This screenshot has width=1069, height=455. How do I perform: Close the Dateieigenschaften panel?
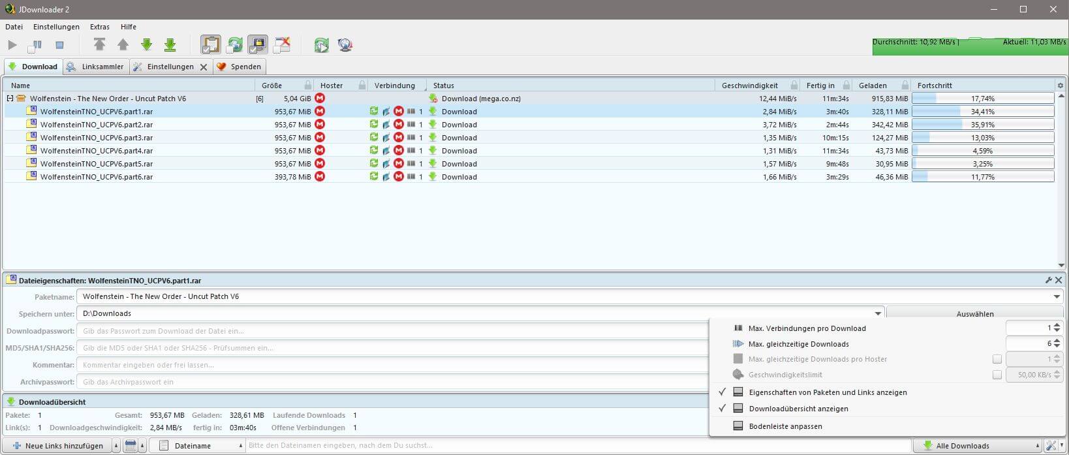coord(1059,280)
